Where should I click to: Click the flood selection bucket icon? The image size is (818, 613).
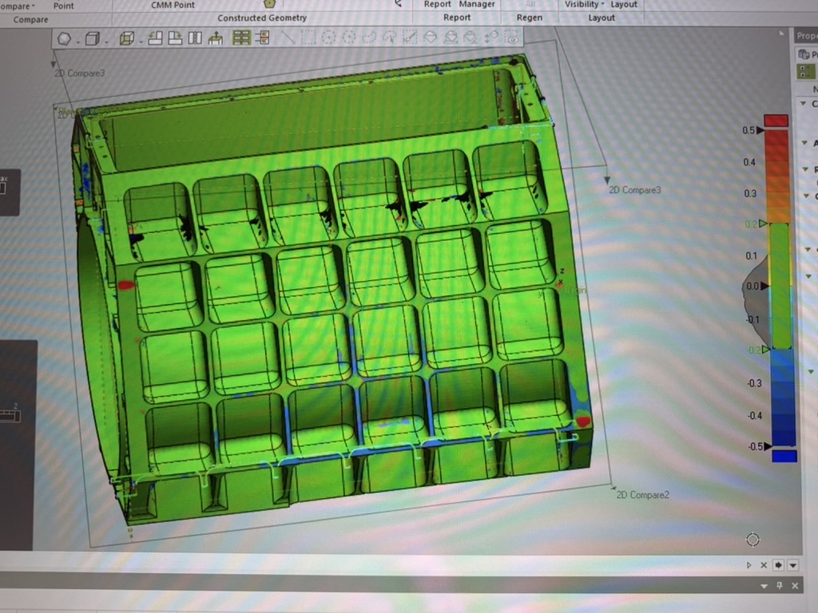[x=431, y=37]
